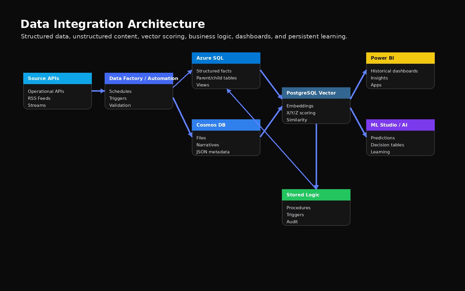Viewport: 465px width, 291px height.
Task: Click 'Schedules' in Data Factory
Action: click(x=120, y=91)
